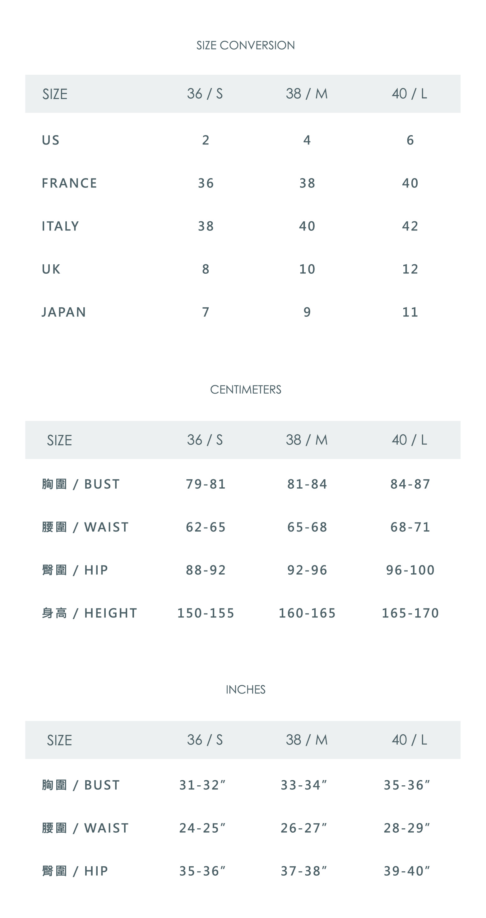Viewport: 486px width, 918px height.
Task: Click the bust 31-32" inches value
Action: pyautogui.click(x=202, y=785)
